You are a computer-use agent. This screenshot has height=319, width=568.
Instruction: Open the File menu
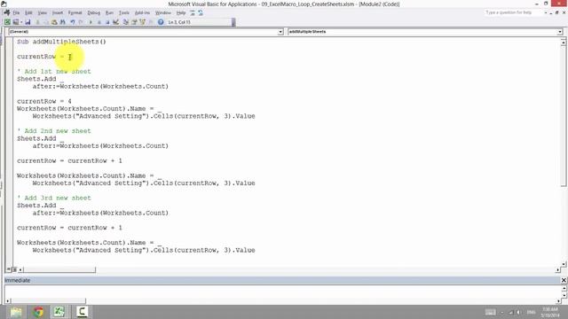16,12
